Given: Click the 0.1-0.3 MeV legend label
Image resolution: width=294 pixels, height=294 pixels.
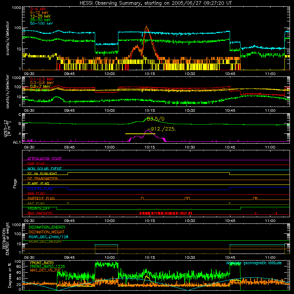Looking at the screenshot, I should point(42,79).
